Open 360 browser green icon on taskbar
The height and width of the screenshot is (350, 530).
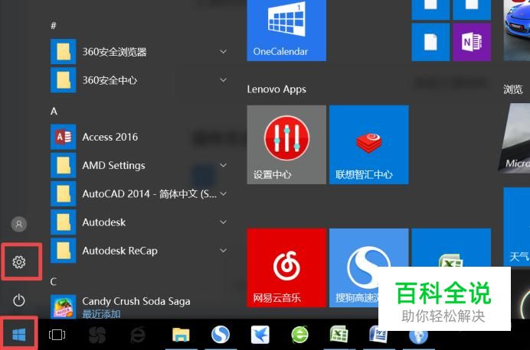click(299, 335)
